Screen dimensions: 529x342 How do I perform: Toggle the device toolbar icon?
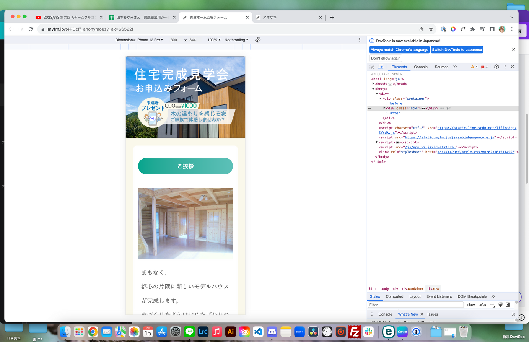381,67
